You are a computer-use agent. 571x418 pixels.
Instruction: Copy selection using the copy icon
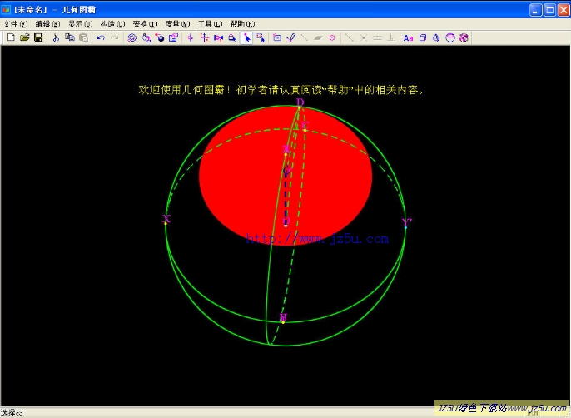pos(70,37)
